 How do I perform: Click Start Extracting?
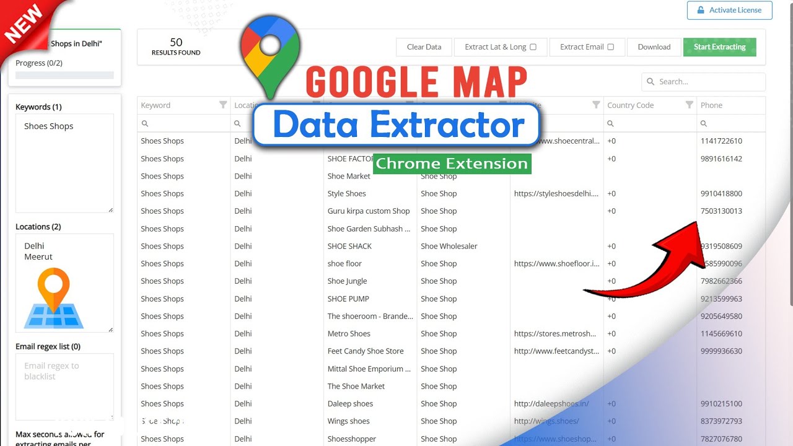point(719,47)
